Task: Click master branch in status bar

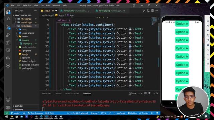Action: 16,113
